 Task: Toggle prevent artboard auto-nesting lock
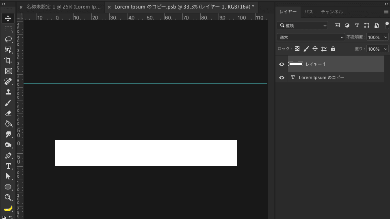point(324,49)
